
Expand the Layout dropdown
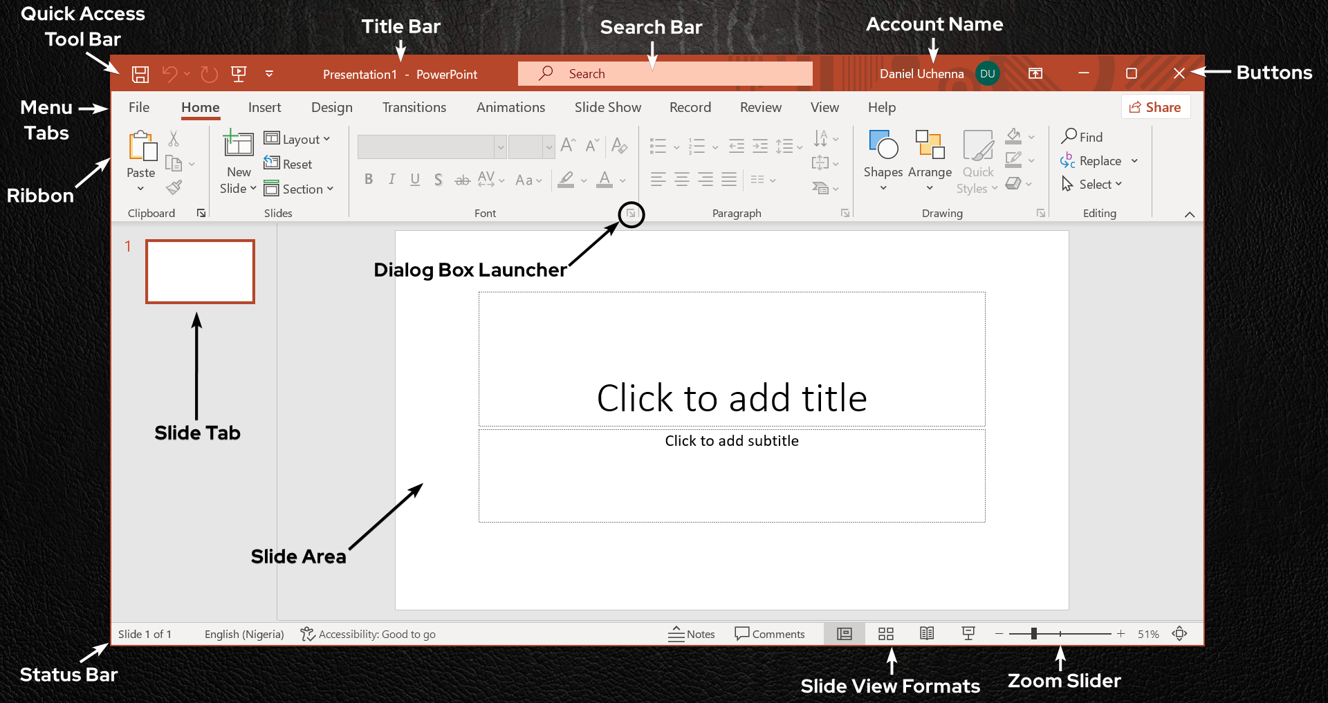click(297, 139)
